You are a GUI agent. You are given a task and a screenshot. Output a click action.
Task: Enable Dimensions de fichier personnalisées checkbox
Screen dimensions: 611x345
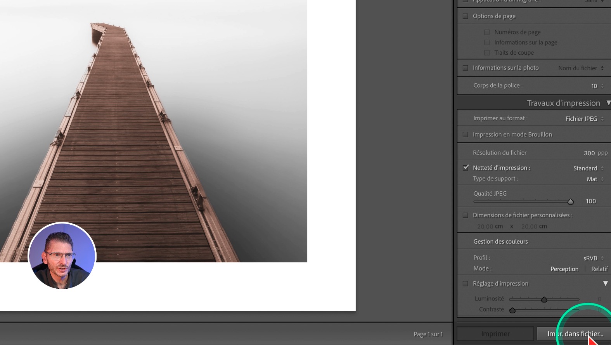pos(466,215)
